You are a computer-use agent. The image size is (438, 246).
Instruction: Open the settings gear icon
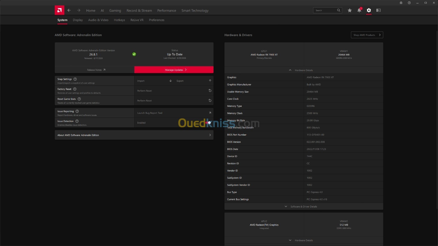369,10
